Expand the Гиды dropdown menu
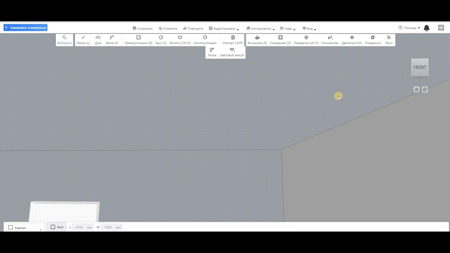This screenshot has width=450, height=253. click(x=288, y=28)
